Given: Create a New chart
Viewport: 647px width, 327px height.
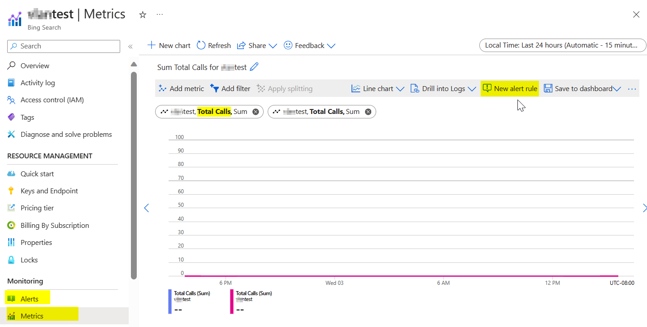Looking at the screenshot, I should (169, 45).
